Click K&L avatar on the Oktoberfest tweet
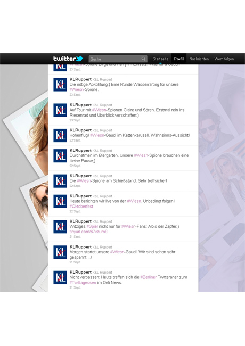The height and width of the screenshot is (346, 245). 60,201
